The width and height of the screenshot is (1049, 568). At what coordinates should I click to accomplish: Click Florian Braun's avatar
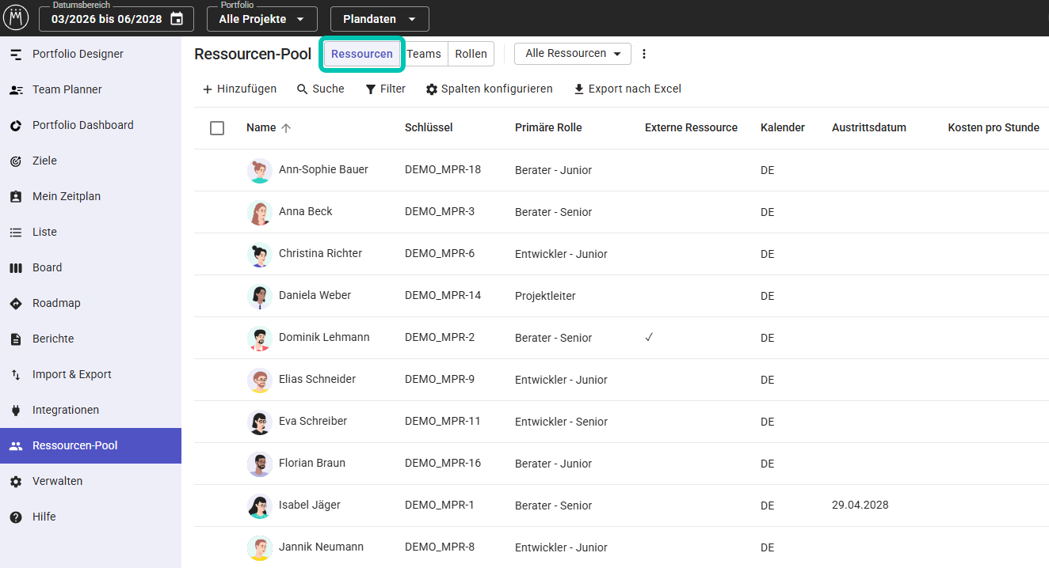point(260,464)
